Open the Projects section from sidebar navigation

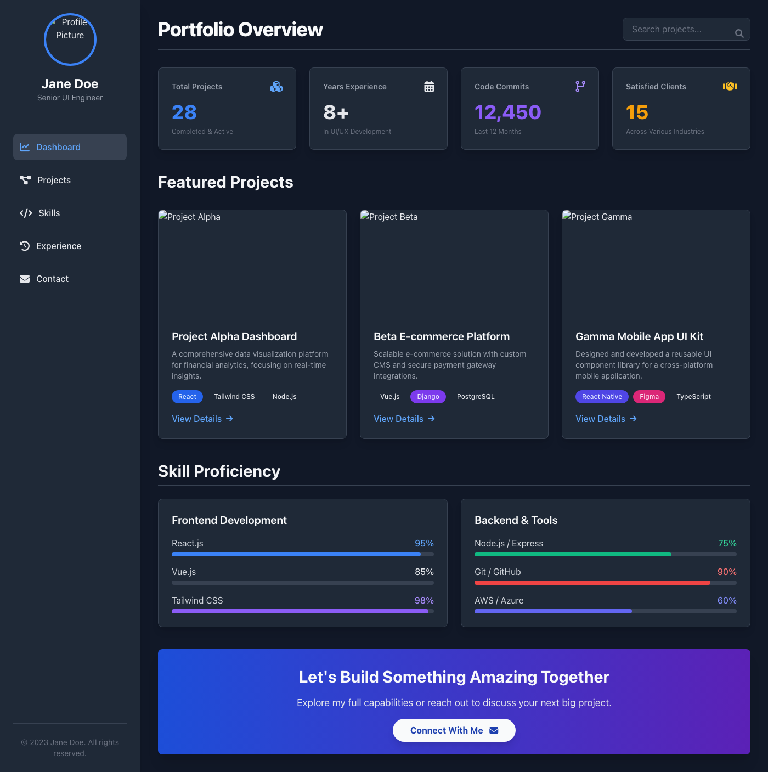coord(53,180)
